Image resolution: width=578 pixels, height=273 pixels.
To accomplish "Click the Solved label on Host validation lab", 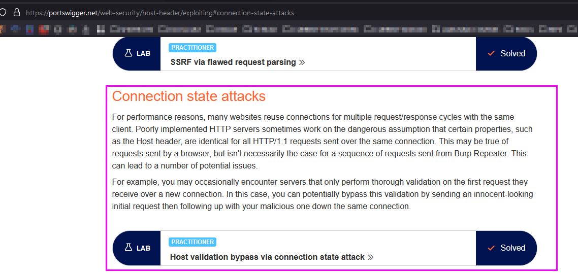I will point(513,248).
